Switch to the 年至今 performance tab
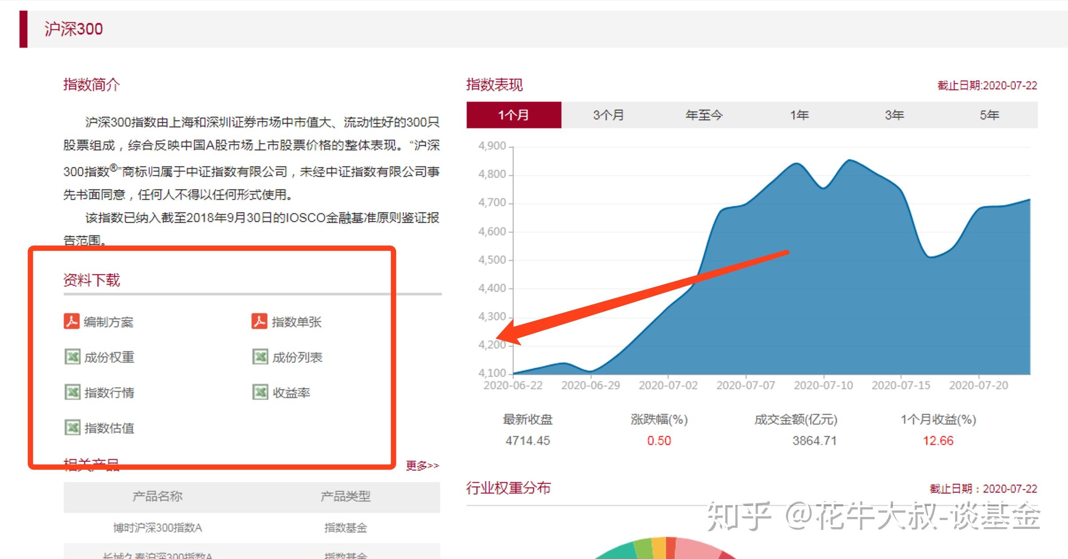This screenshot has height=559, width=1068. [704, 115]
